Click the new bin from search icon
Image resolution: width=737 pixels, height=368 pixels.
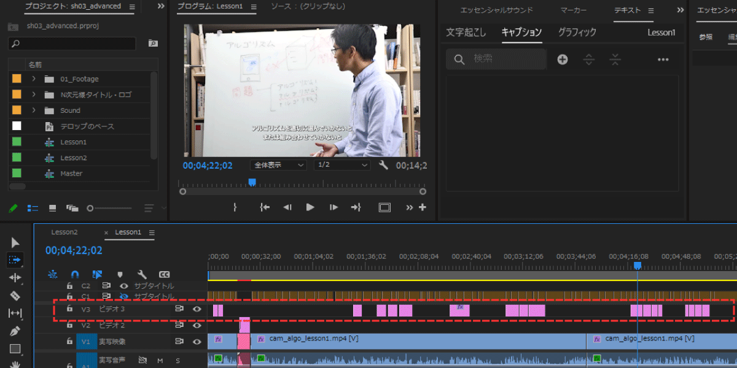[152, 44]
